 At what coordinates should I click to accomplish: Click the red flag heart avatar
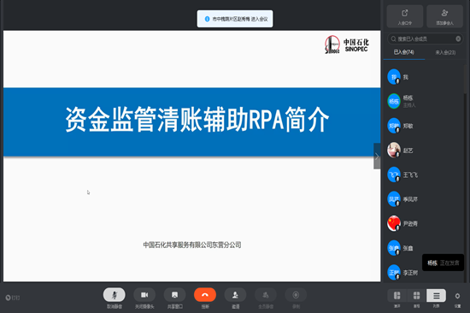394,223
